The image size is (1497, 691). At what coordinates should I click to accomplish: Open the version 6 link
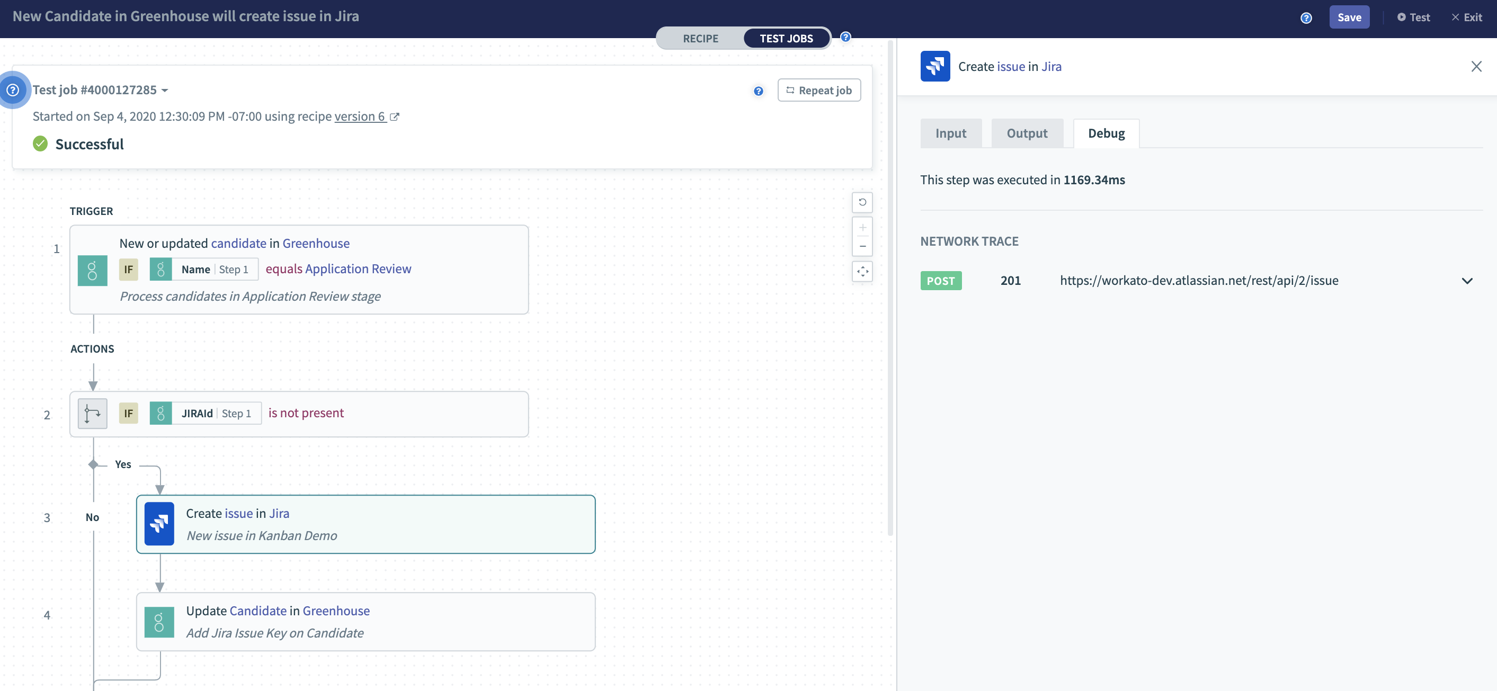click(360, 116)
